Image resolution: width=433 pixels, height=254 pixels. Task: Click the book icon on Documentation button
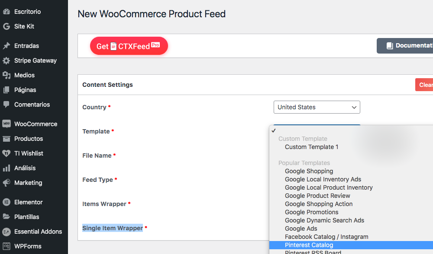(x=390, y=46)
